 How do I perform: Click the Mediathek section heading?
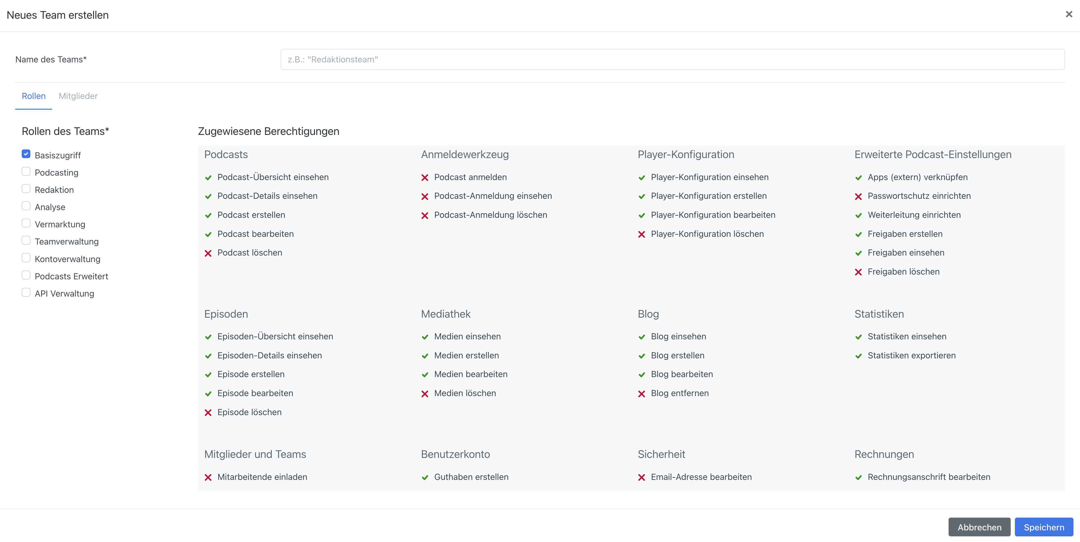446,314
